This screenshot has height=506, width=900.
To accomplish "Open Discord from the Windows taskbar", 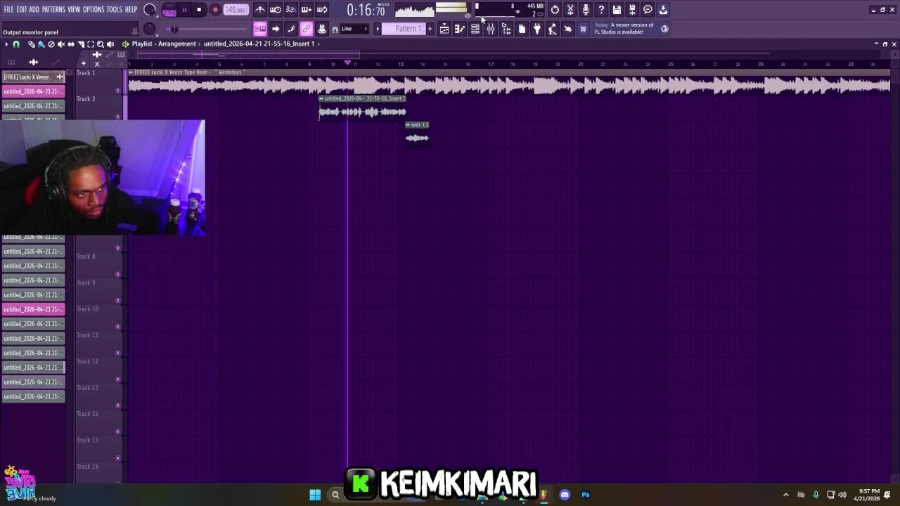I will 565,495.
